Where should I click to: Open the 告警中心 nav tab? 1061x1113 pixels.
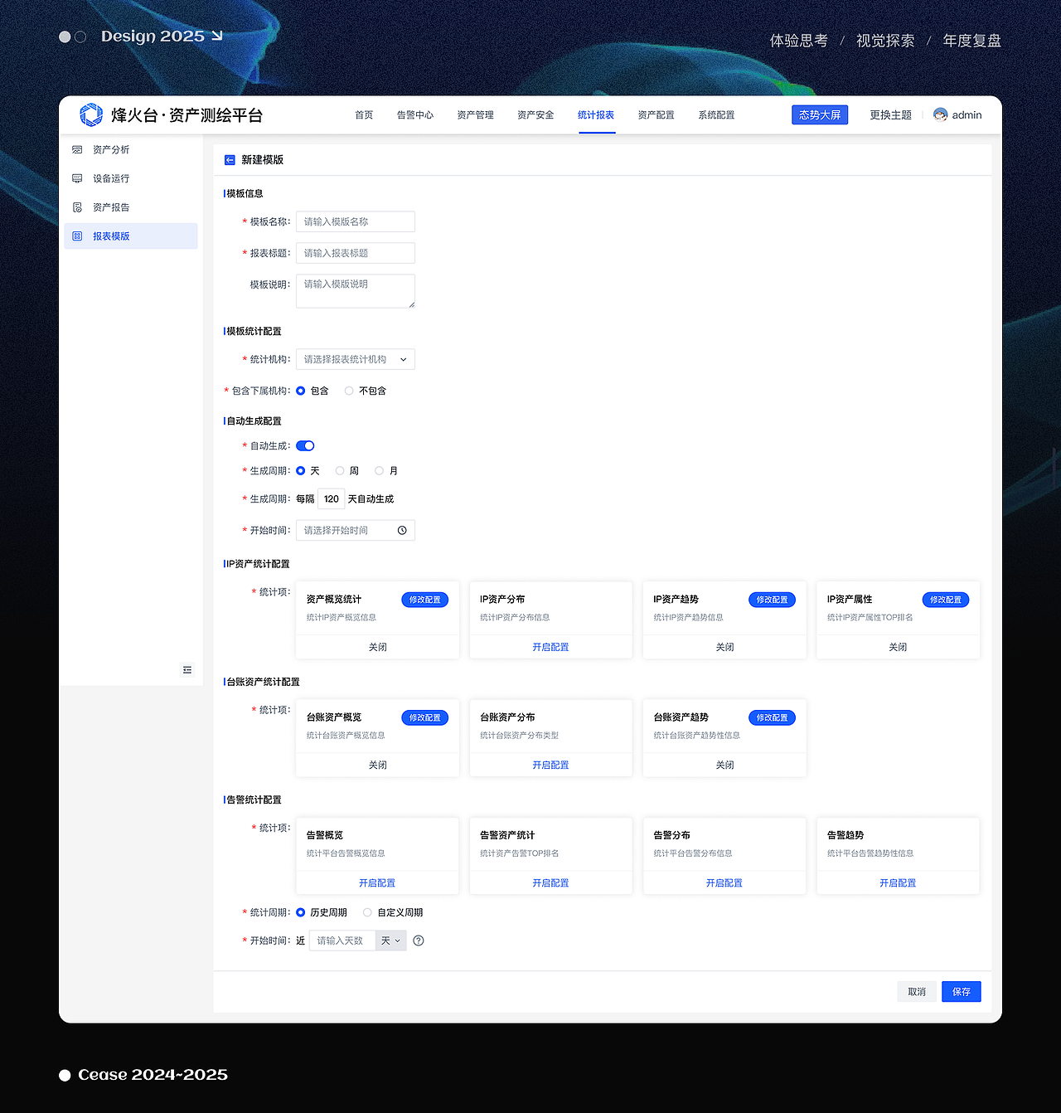tap(415, 115)
